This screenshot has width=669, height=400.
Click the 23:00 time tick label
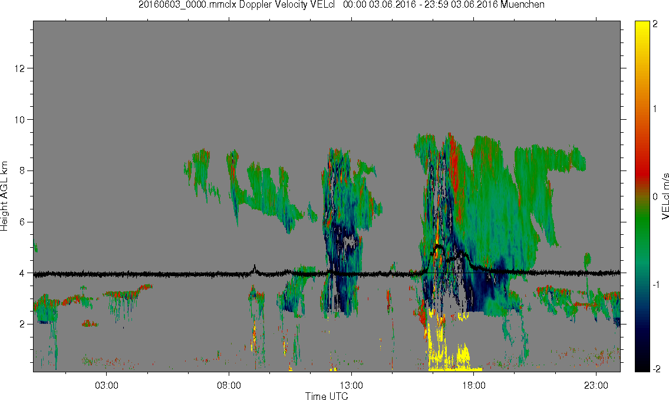(x=596, y=385)
